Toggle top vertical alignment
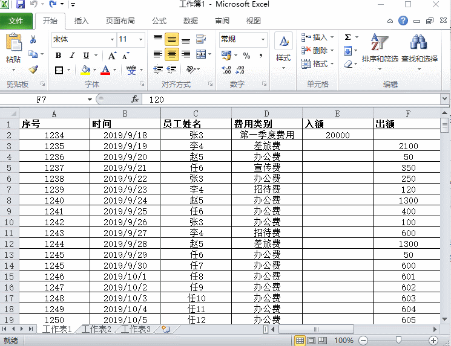 (158, 37)
